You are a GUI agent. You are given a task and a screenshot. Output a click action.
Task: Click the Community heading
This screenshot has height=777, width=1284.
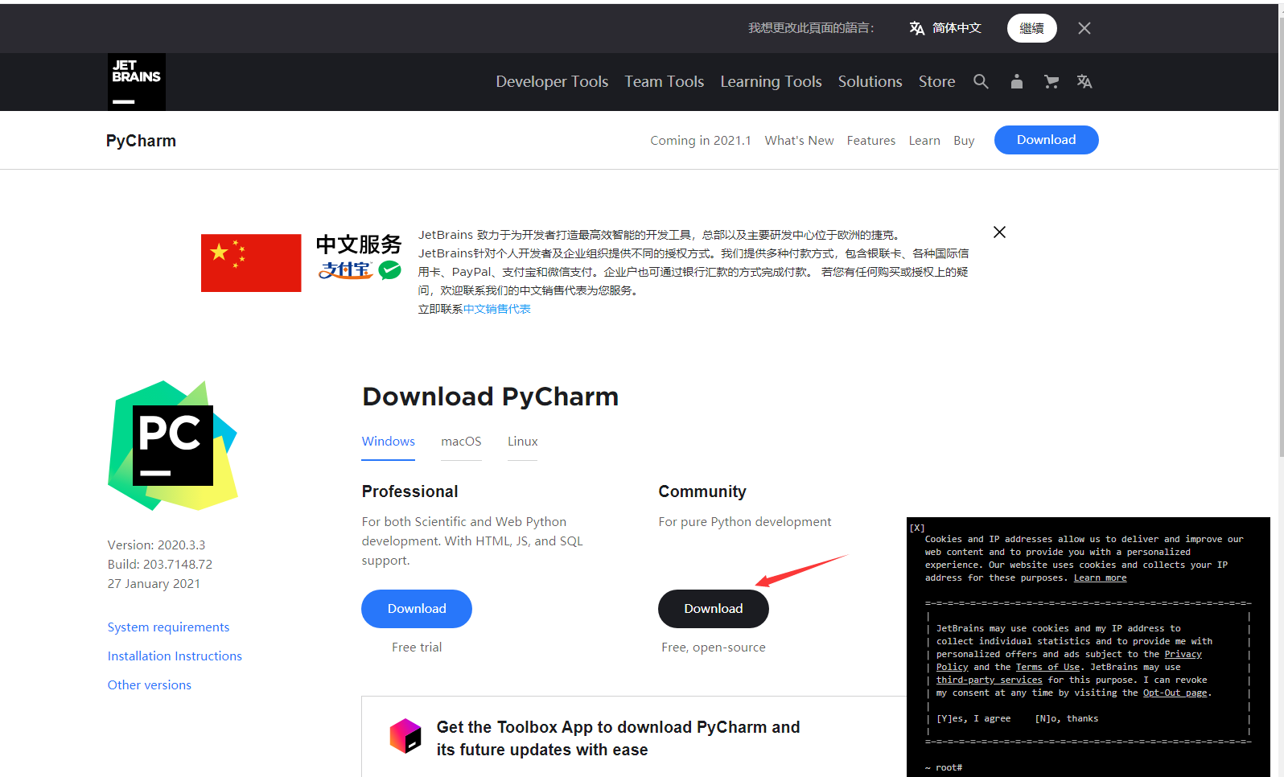702,491
